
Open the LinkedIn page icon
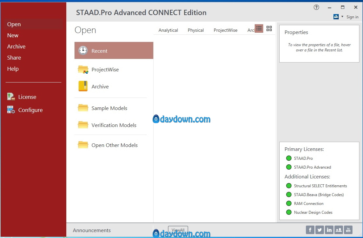tap(329, 230)
